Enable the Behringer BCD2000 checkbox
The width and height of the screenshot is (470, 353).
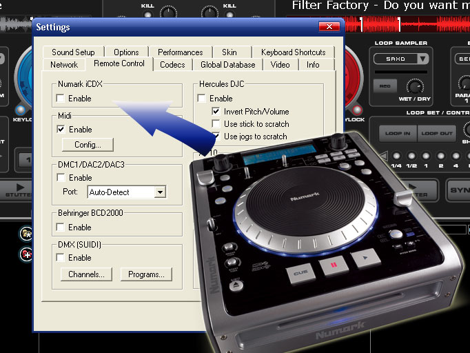coord(61,227)
